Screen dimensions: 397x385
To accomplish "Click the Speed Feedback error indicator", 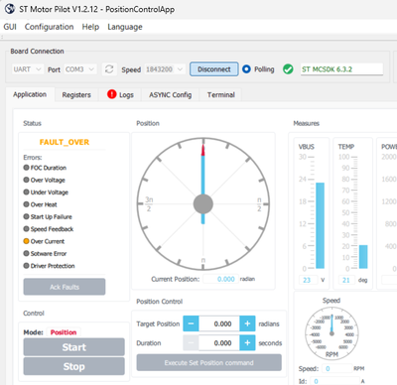I will [x=26, y=228].
